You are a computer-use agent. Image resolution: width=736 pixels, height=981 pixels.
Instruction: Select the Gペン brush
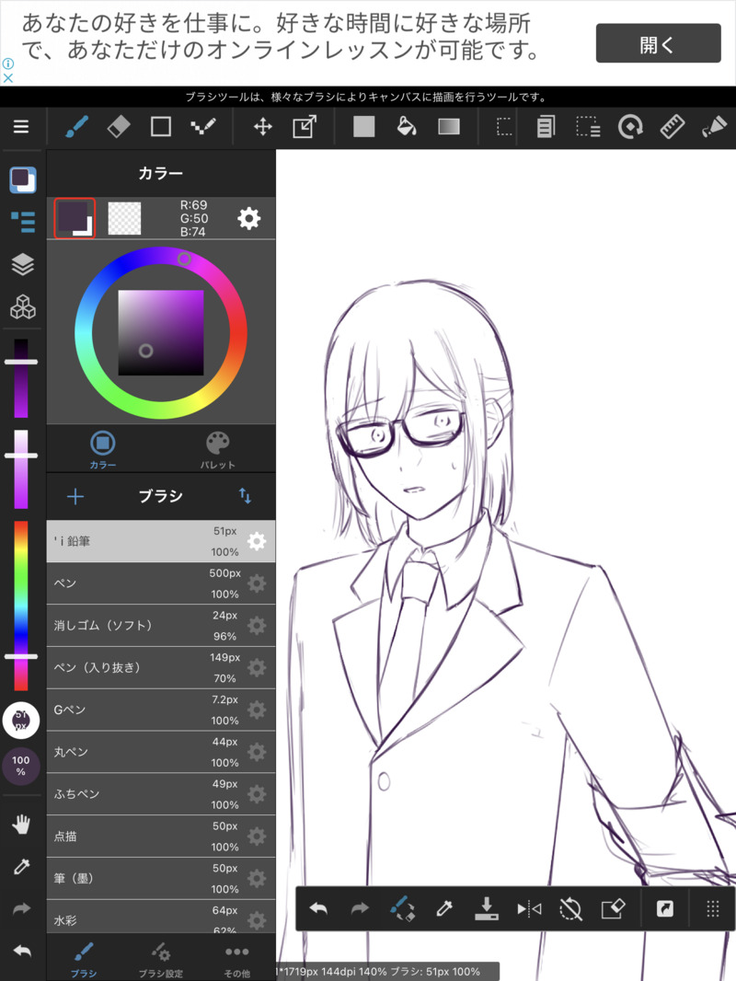pos(161,710)
